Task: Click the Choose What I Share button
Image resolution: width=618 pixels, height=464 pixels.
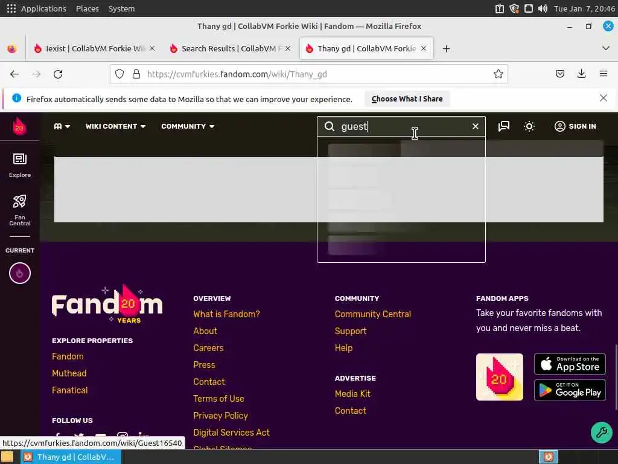Action: 407,98
